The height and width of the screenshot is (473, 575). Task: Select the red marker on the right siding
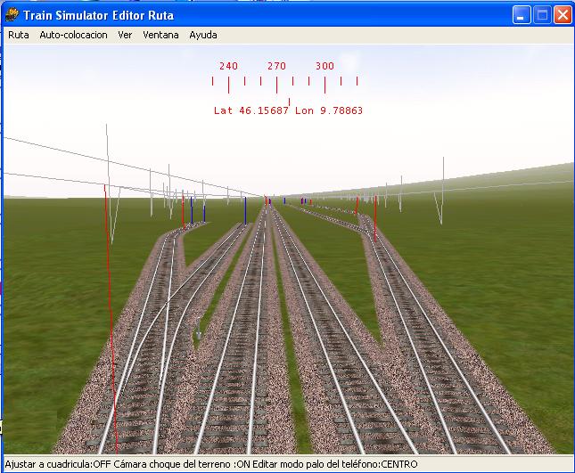click(x=374, y=216)
